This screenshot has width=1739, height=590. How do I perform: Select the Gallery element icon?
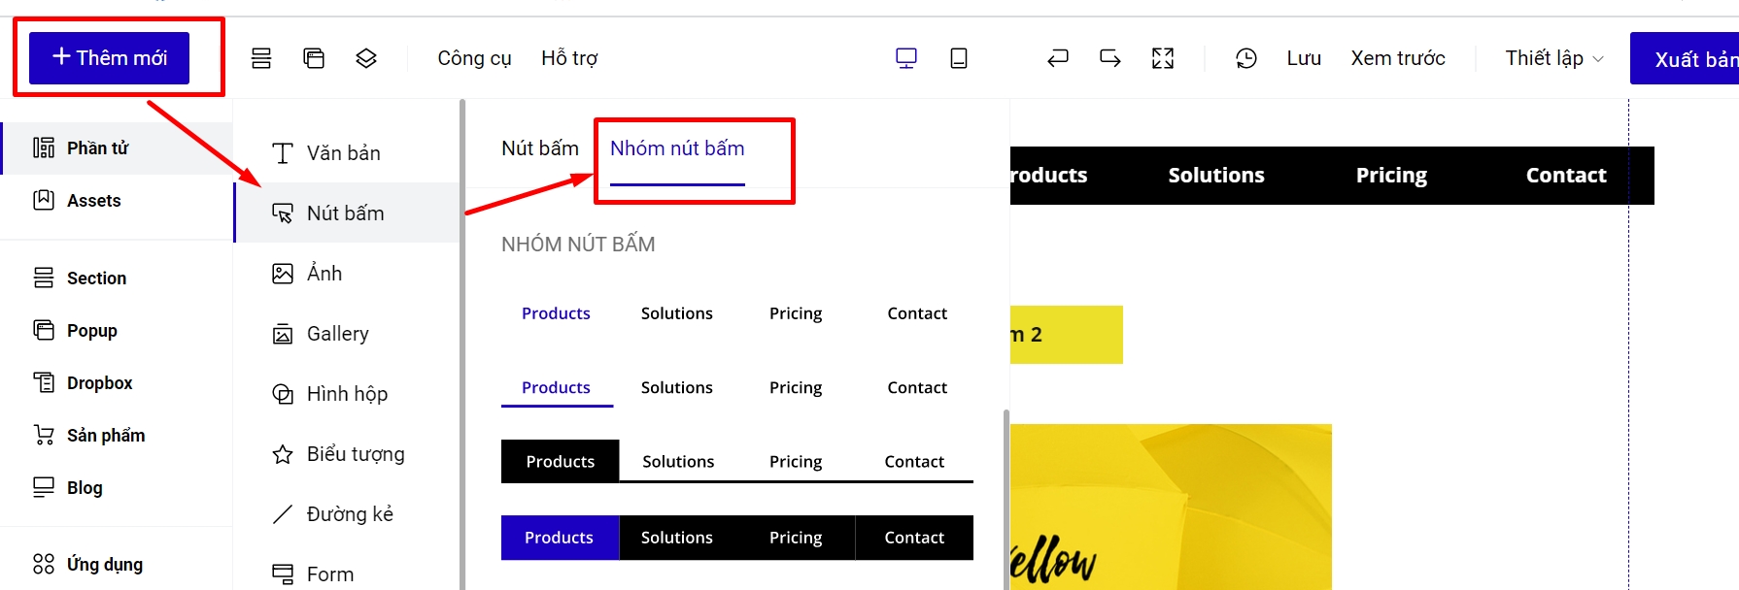pos(283,334)
